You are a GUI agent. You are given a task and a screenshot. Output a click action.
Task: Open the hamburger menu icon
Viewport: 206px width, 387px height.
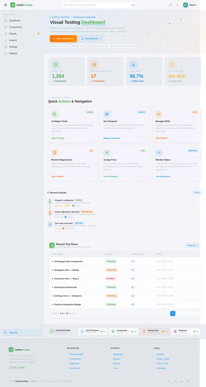(5, 5)
